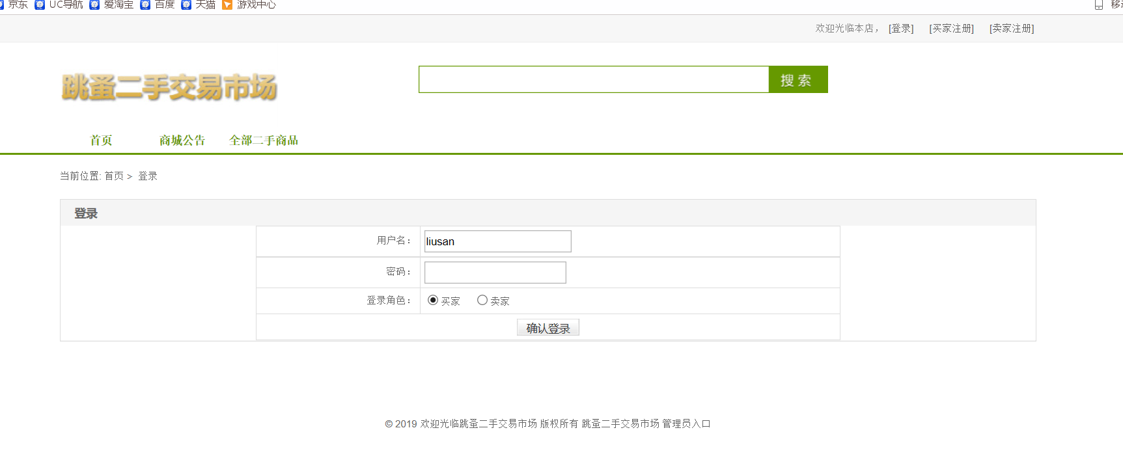Open the 百度 bookmark

click(158, 5)
